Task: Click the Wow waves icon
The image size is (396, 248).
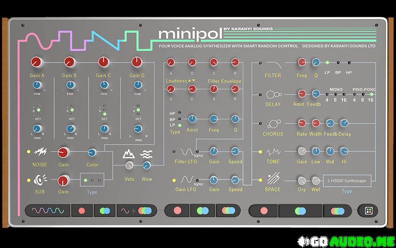Action: pos(146,154)
